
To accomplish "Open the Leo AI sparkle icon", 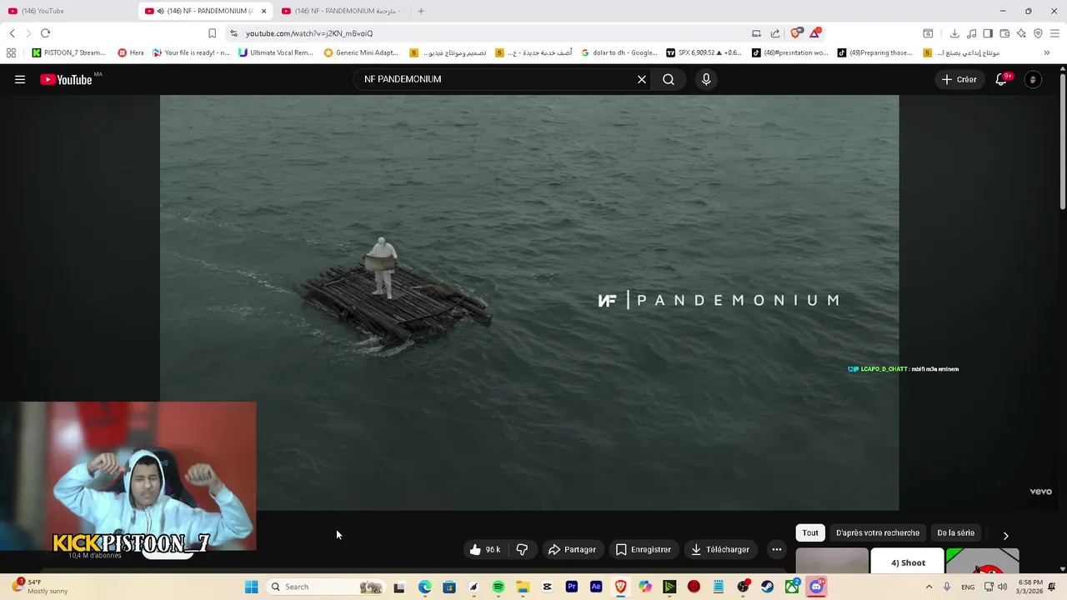I will [x=1021, y=33].
